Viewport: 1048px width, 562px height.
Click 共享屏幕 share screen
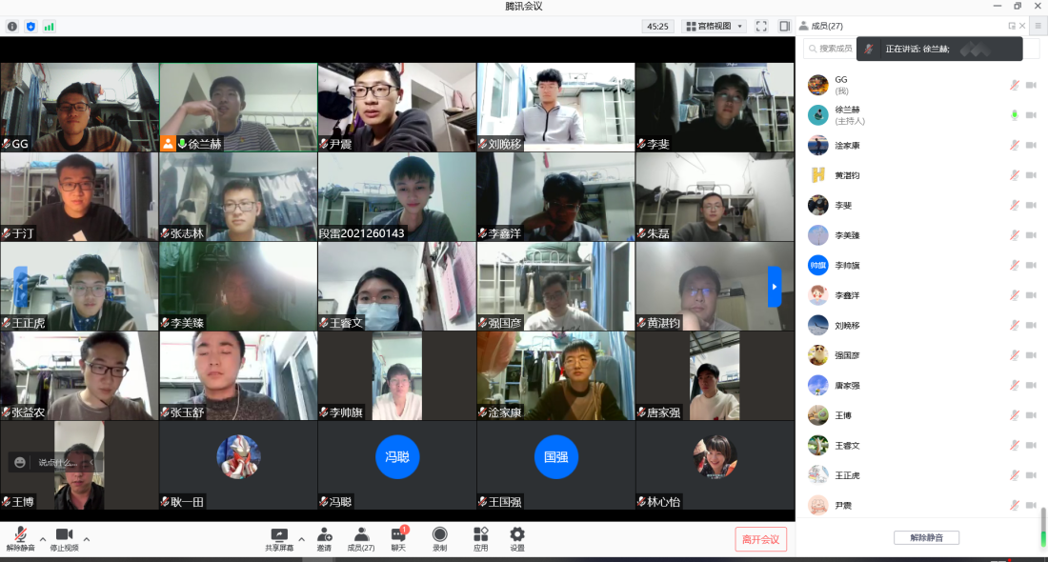pyautogui.click(x=279, y=539)
